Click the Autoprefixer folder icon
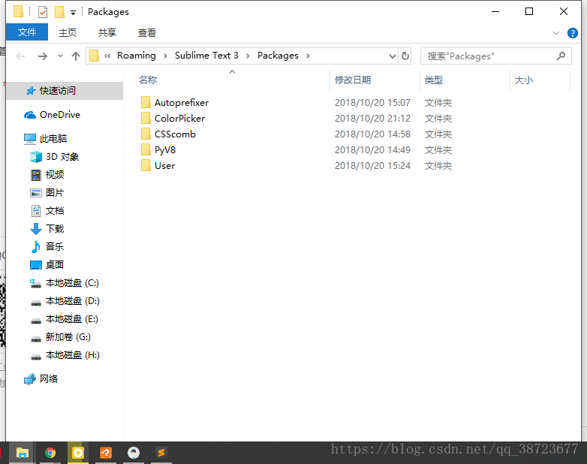587x464 pixels. click(x=146, y=102)
